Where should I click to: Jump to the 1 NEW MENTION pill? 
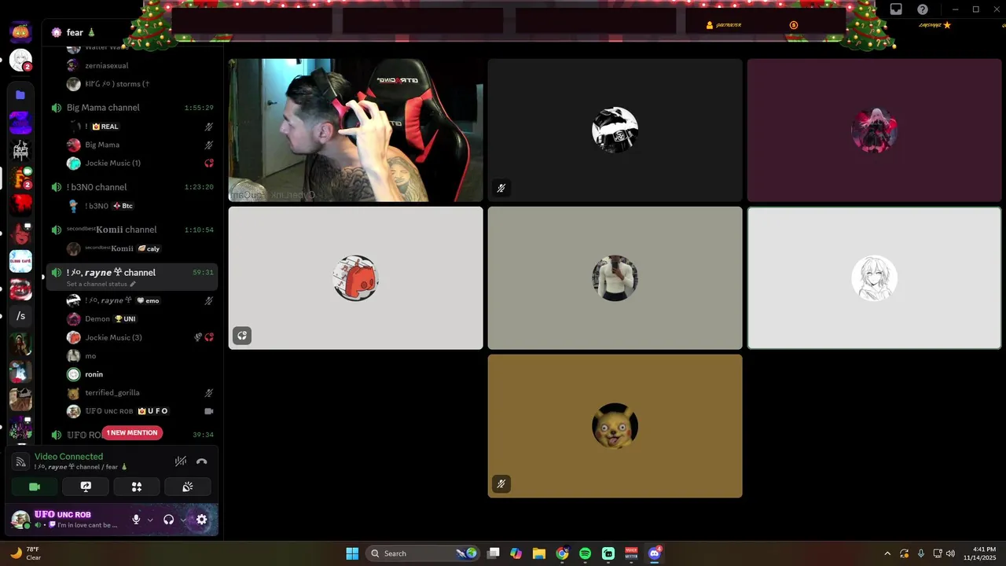click(132, 432)
